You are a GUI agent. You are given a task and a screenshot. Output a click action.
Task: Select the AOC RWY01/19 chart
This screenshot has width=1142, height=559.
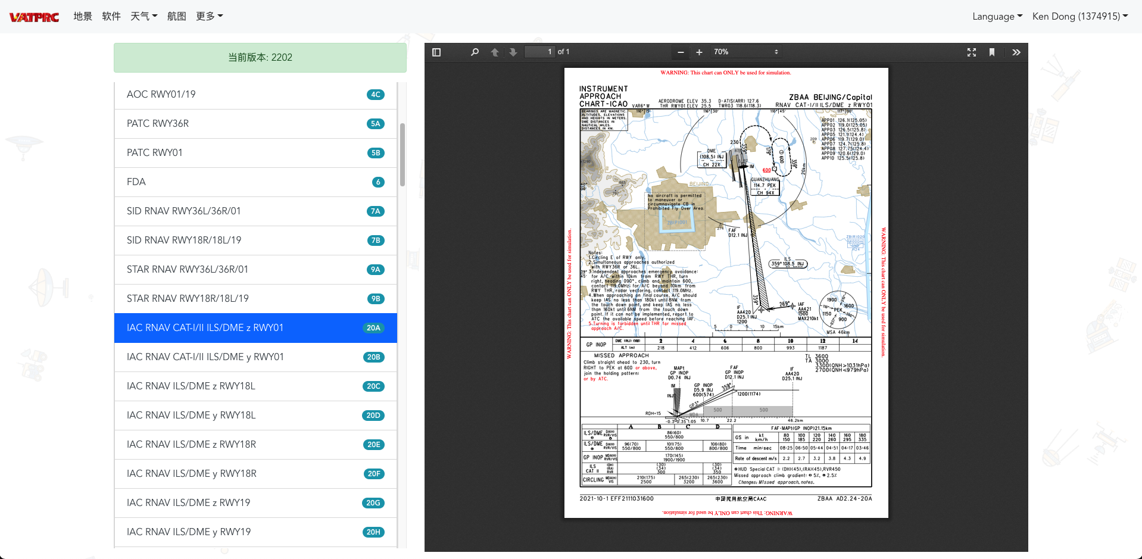[x=255, y=95]
